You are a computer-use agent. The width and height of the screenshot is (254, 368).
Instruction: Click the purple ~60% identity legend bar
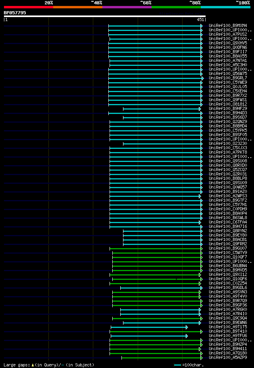click(127, 7)
